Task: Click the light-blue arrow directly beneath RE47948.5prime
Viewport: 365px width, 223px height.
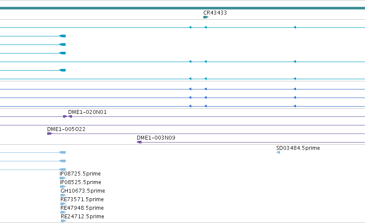Action: [63, 212]
